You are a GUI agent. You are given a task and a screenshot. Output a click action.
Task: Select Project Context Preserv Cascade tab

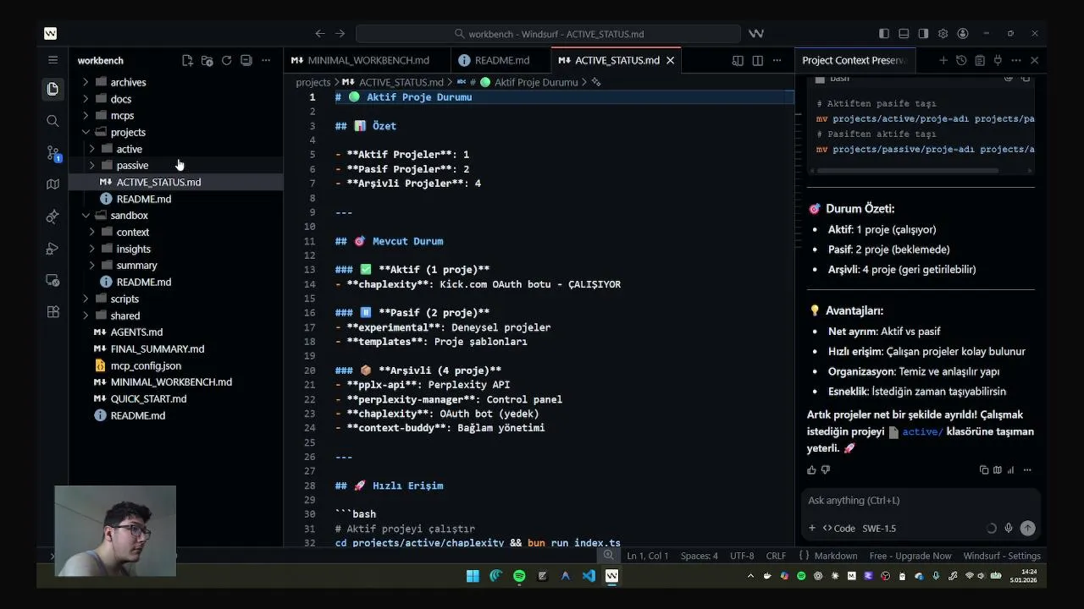pos(854,61)
